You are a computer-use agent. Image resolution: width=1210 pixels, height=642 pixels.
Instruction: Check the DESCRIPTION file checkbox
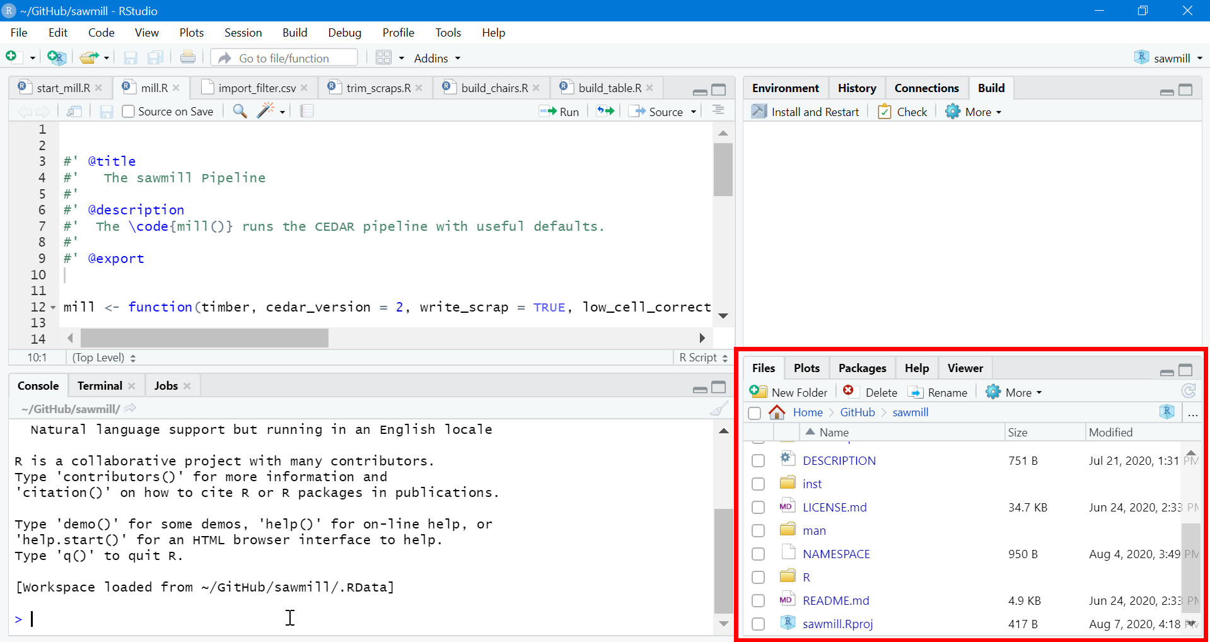click(x=758, y=461)
